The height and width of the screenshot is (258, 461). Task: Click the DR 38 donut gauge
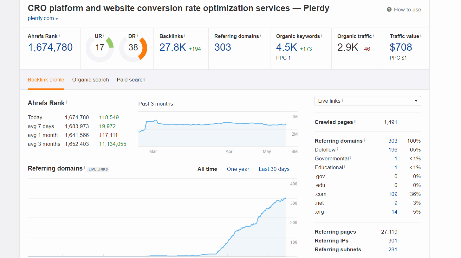pyautogui.click(x=133, y=48)
